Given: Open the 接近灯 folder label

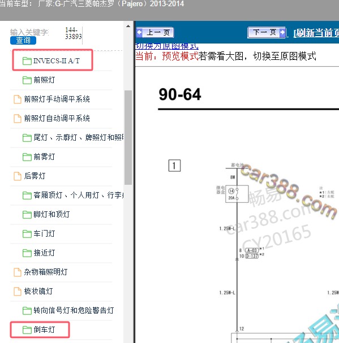Looking at the screenshot, I should tap(44, 253).
